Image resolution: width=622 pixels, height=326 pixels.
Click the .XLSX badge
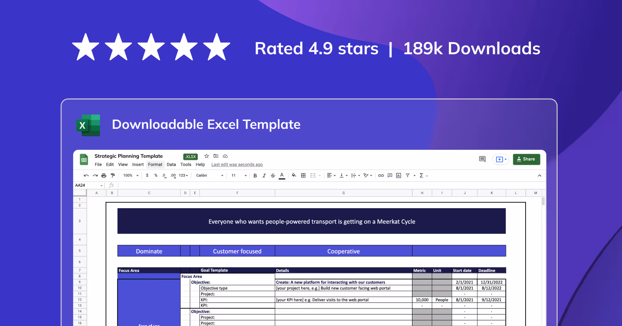pyautogui.click(x=191, y=156)
